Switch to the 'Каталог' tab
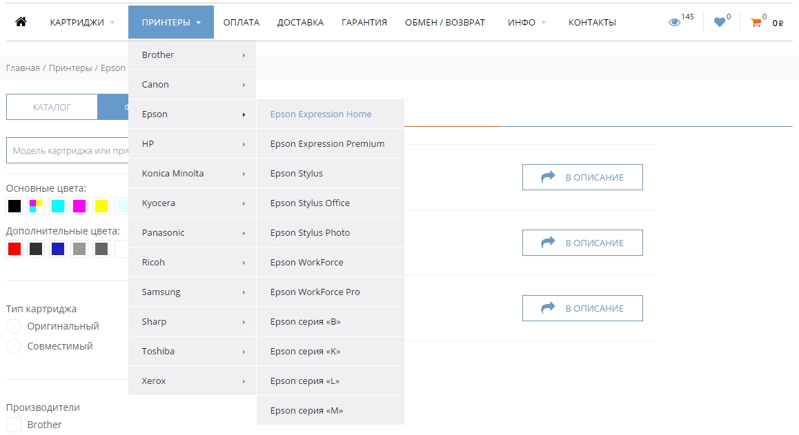799x435 pixels. (x=52, y=107)
